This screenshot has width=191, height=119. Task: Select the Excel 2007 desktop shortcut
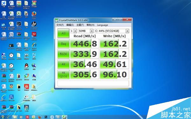coord(19,15)
